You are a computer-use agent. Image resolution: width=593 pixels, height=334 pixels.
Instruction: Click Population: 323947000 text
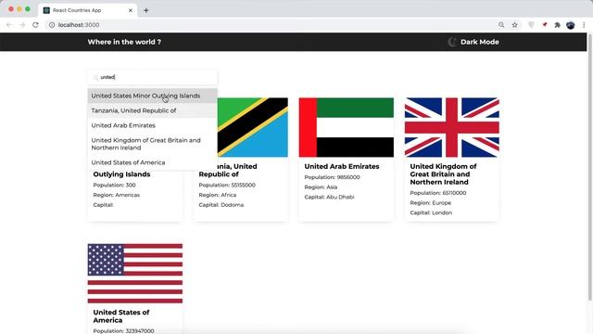[123, 330]
